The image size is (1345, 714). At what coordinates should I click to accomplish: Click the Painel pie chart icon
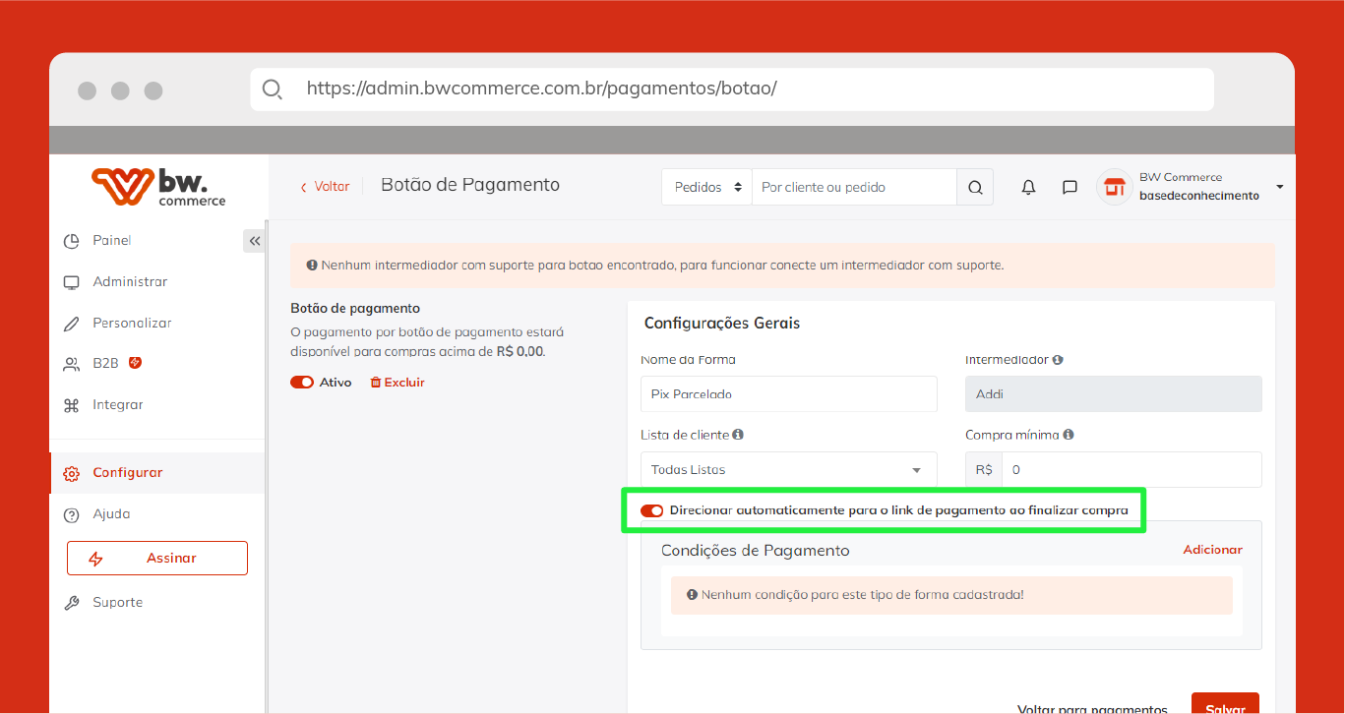pyautogui.click(x=71, y=241)
